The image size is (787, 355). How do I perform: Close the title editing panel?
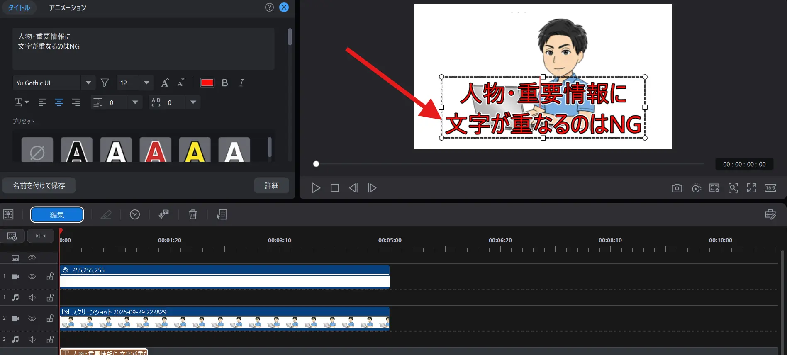[x=284, y=7]
